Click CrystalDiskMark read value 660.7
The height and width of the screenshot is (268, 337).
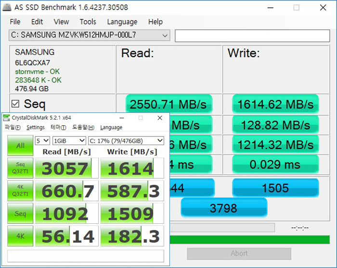tap(66, 191)
